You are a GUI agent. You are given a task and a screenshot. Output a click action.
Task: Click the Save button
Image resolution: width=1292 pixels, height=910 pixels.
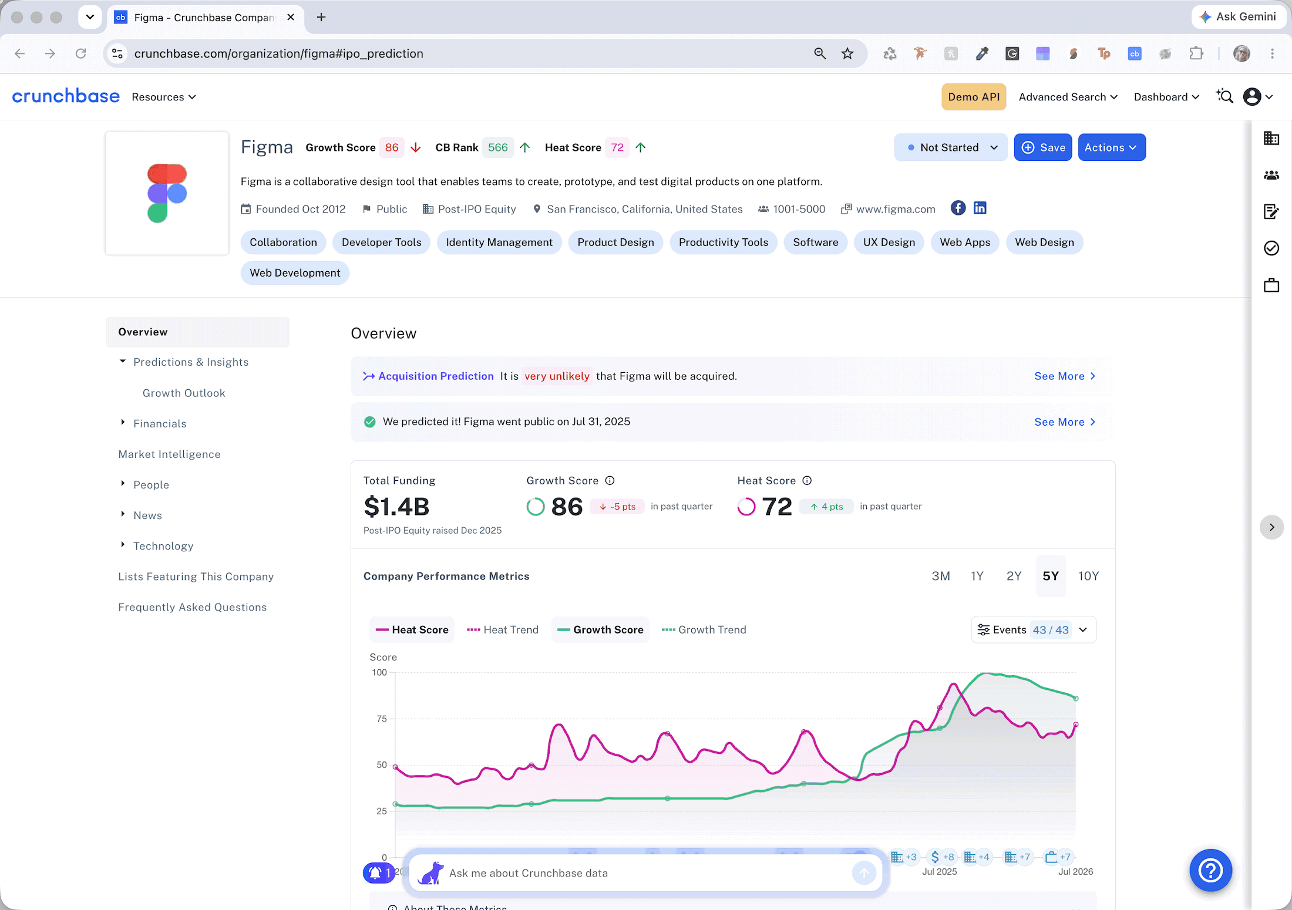click(1043, 147)
